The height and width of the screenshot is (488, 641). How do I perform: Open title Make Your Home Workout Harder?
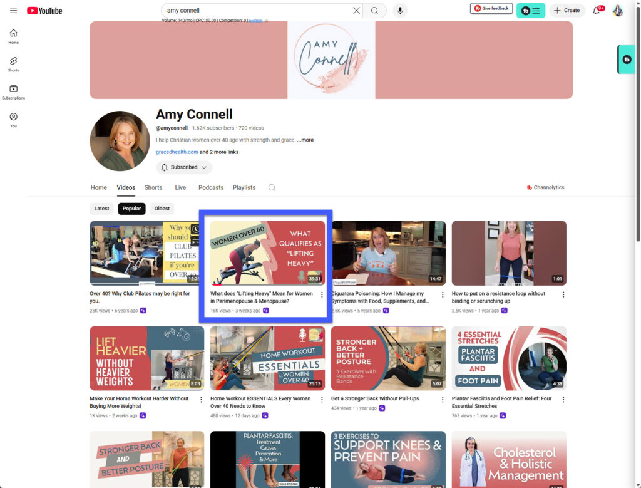(139, 402)
